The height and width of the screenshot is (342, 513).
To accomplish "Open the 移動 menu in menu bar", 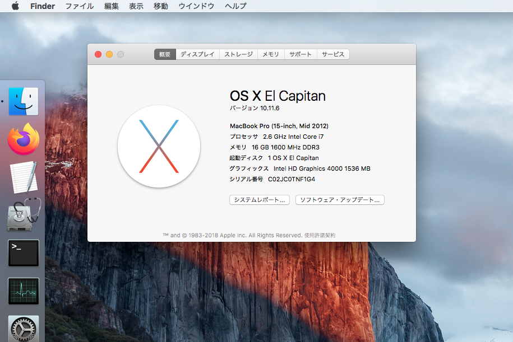I will pos(160,6).
